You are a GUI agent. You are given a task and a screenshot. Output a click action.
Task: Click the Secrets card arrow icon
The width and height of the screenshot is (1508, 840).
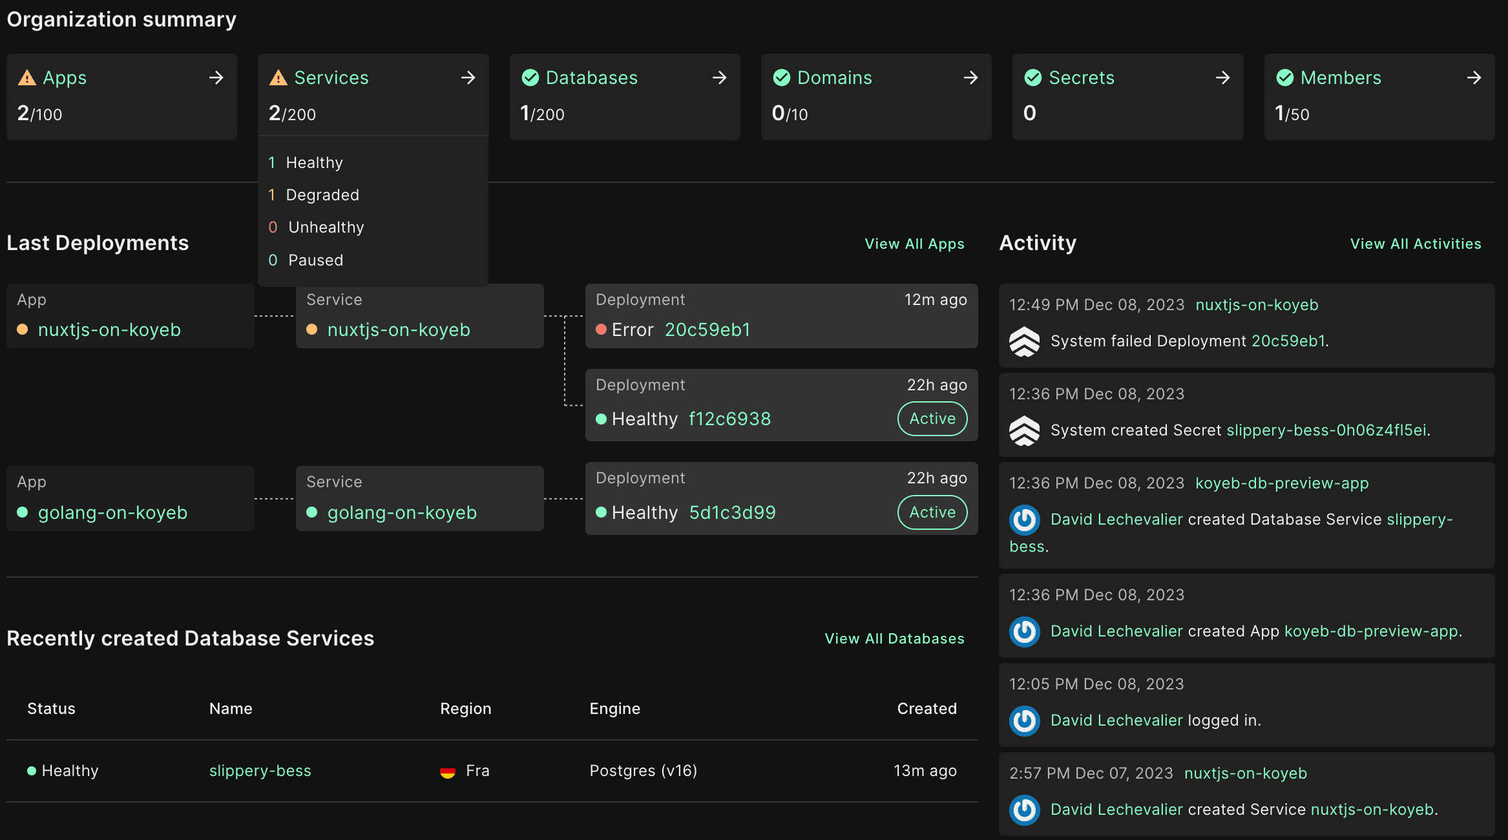(1222, 78)
